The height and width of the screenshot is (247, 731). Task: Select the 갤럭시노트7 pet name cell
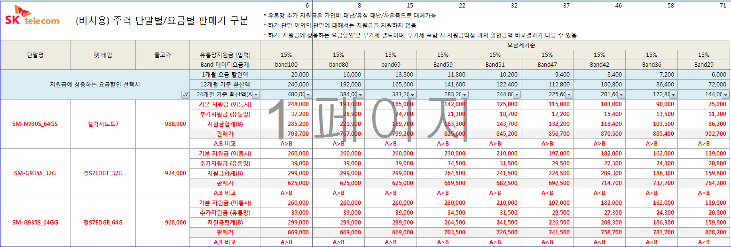(103, 124)
